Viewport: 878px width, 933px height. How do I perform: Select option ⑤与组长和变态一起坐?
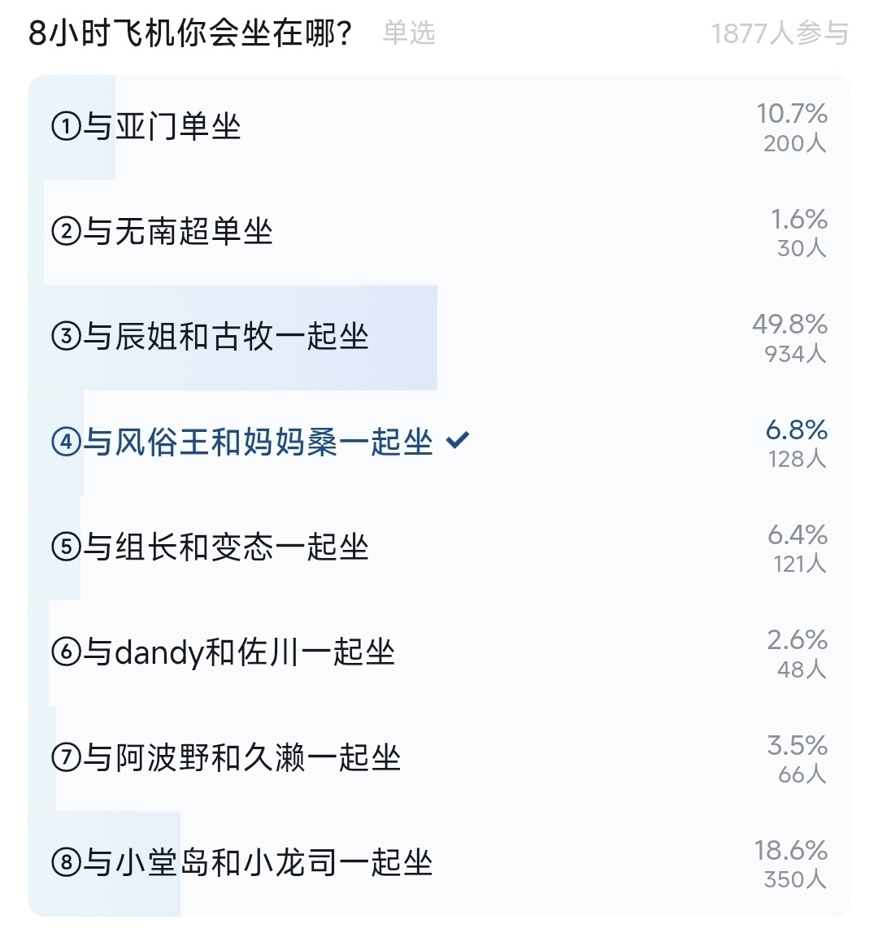pos(210,547)
